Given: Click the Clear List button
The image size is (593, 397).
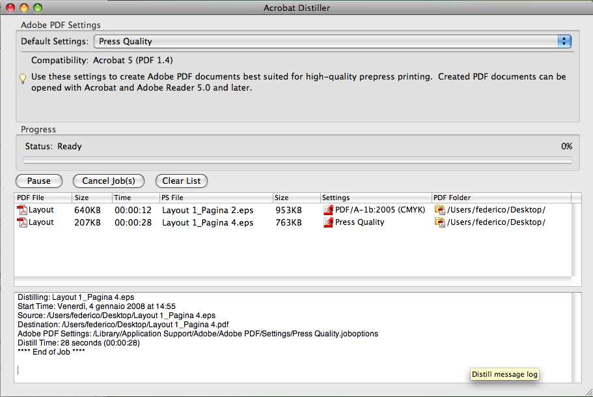Looking at the screenshot, I should (x=182, y=181).
